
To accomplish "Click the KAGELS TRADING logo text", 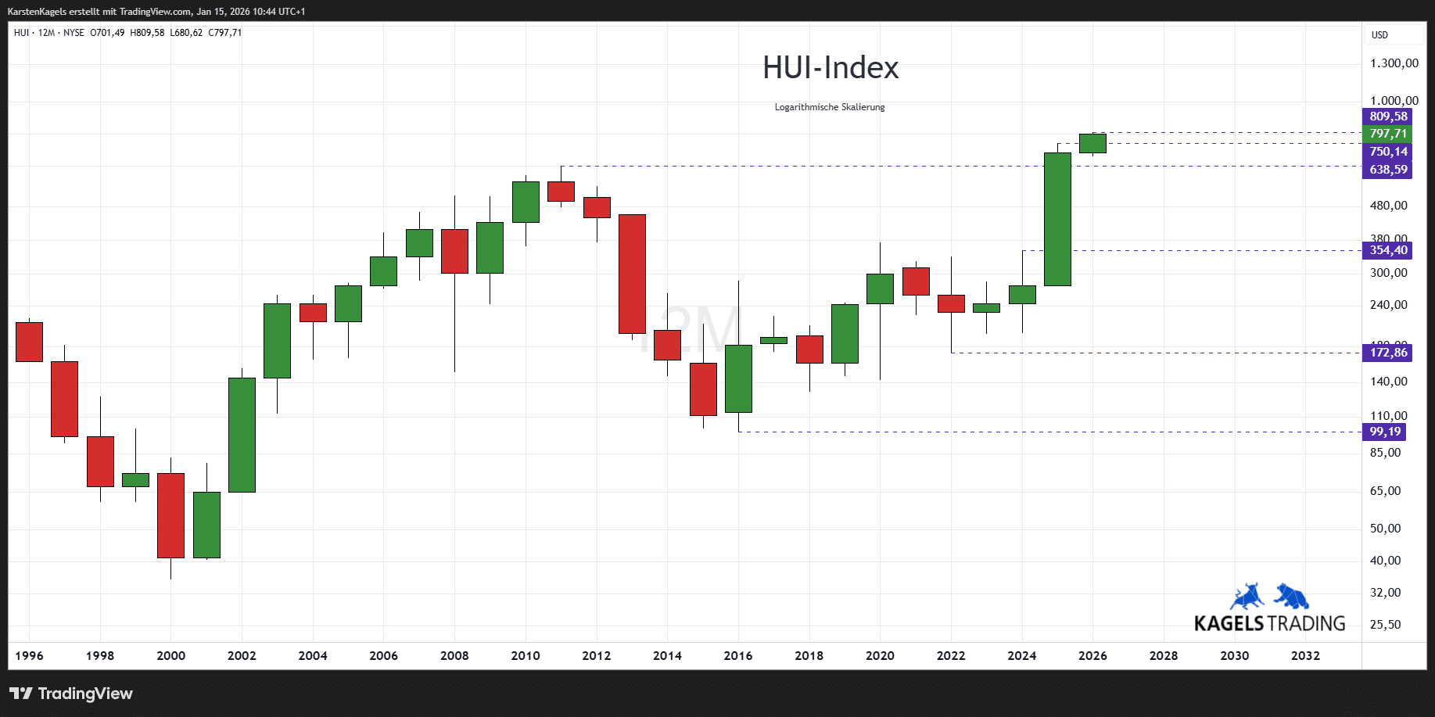I will (1269, 623).
